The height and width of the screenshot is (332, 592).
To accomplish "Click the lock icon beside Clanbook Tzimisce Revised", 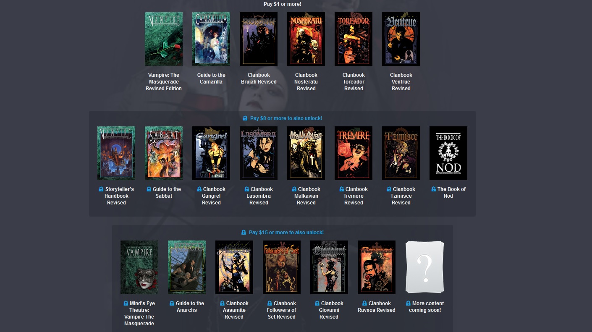I will coord(389,189).
